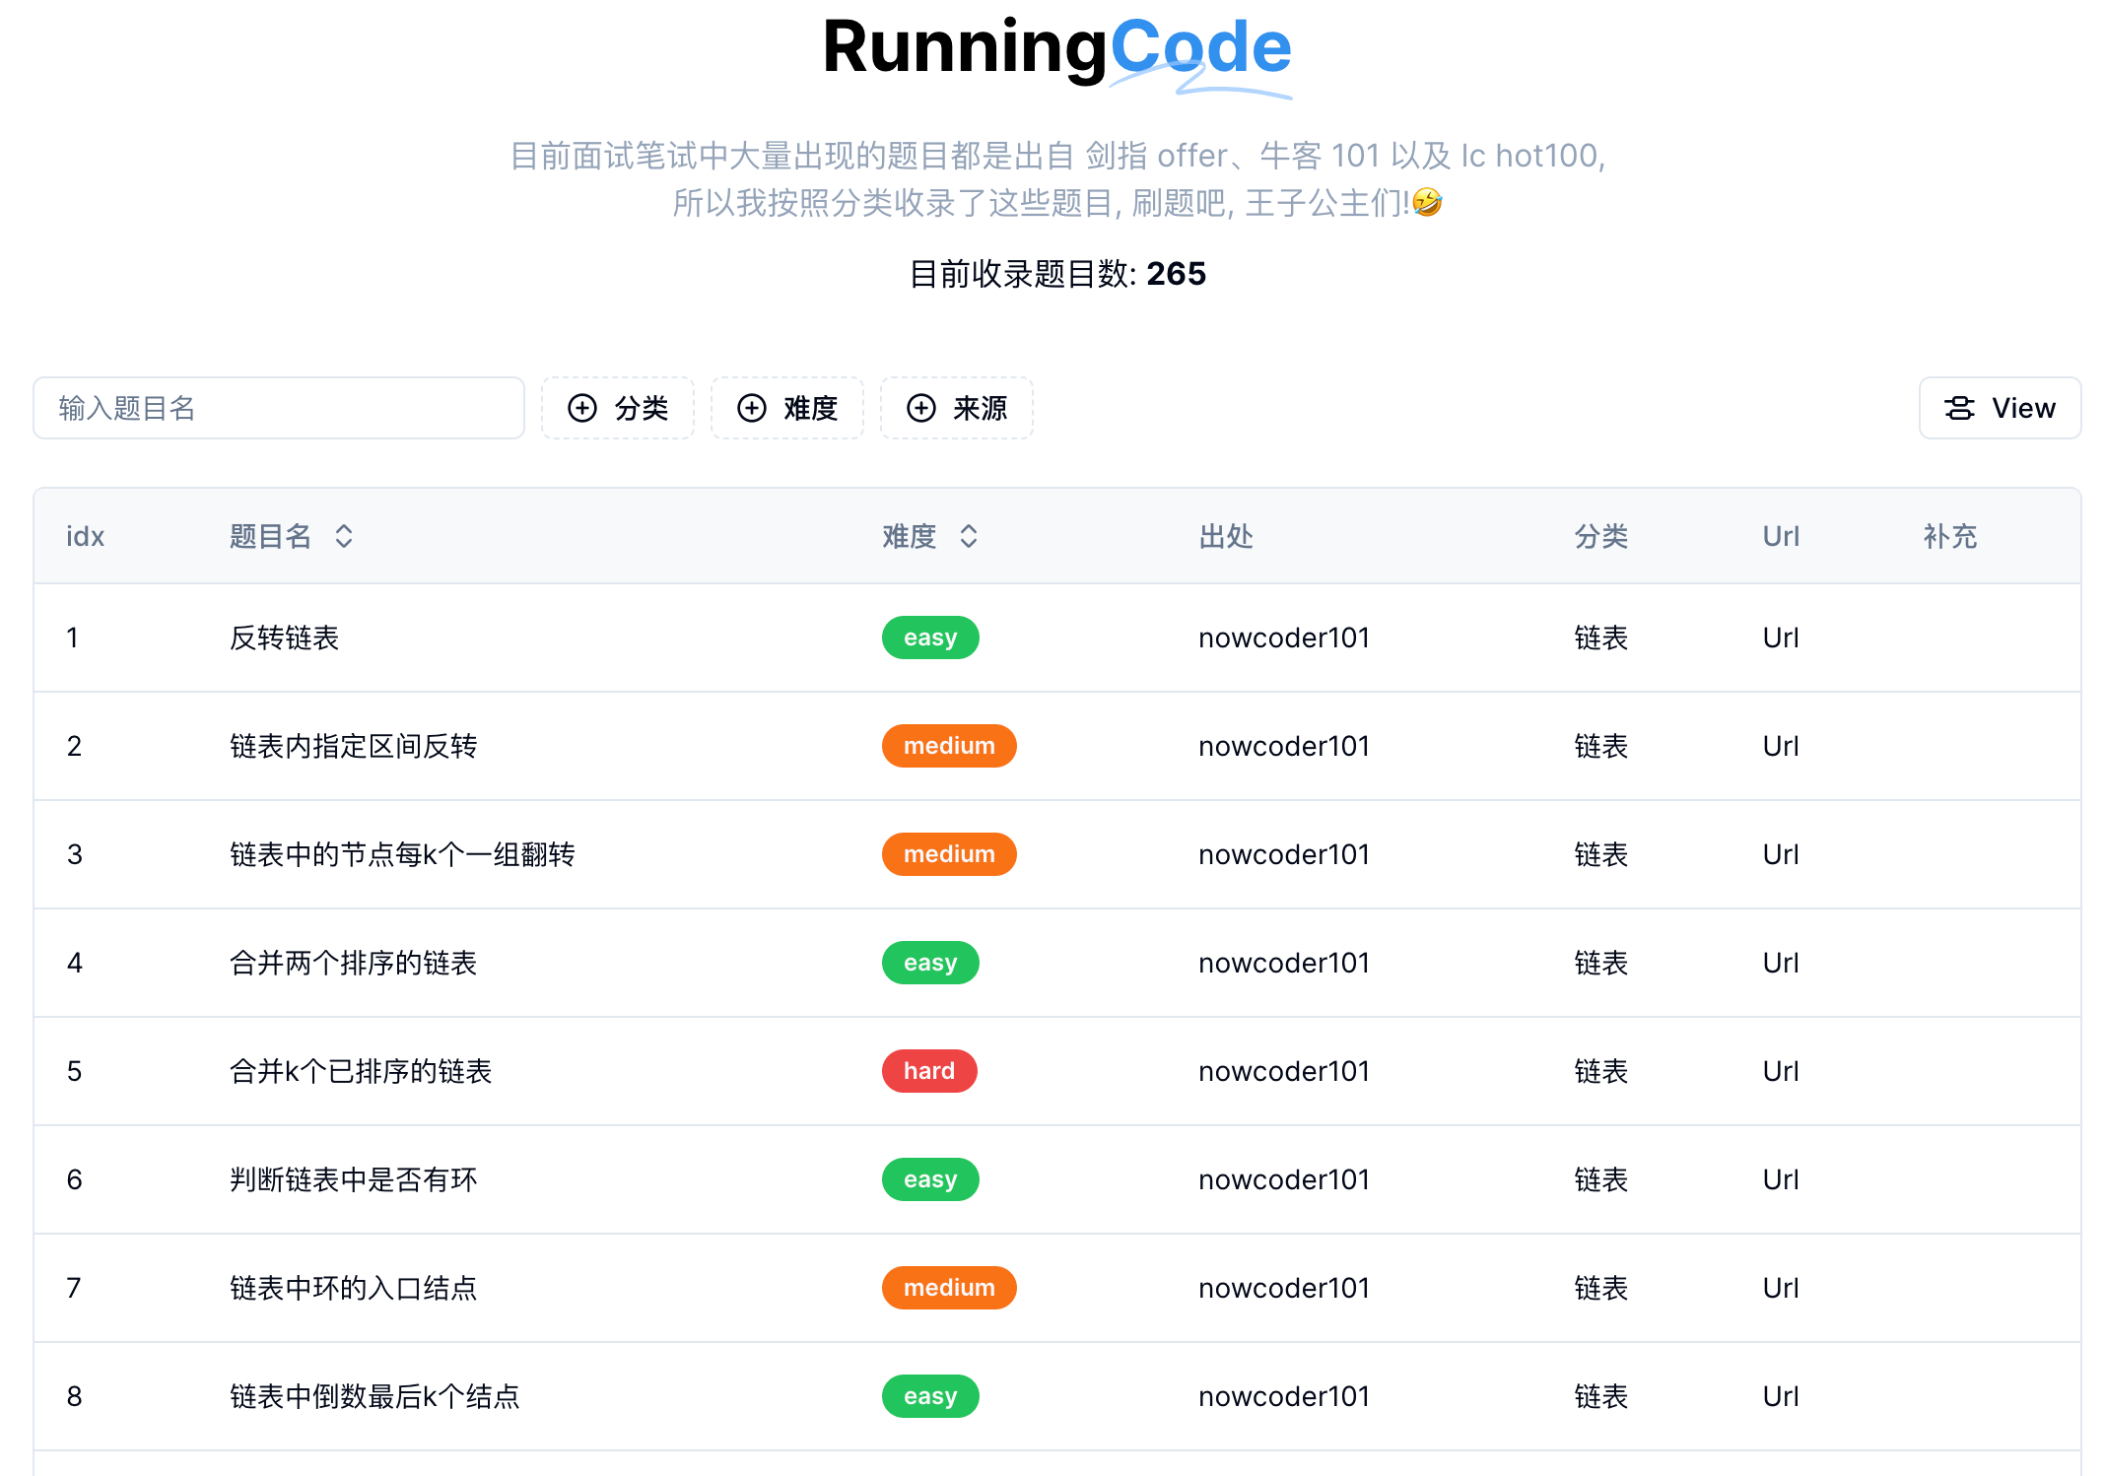This screenshot has height=1476, width=2105.
Task: Click the medium badge for 链表内指定区间反转
Action: pos(948,746)
